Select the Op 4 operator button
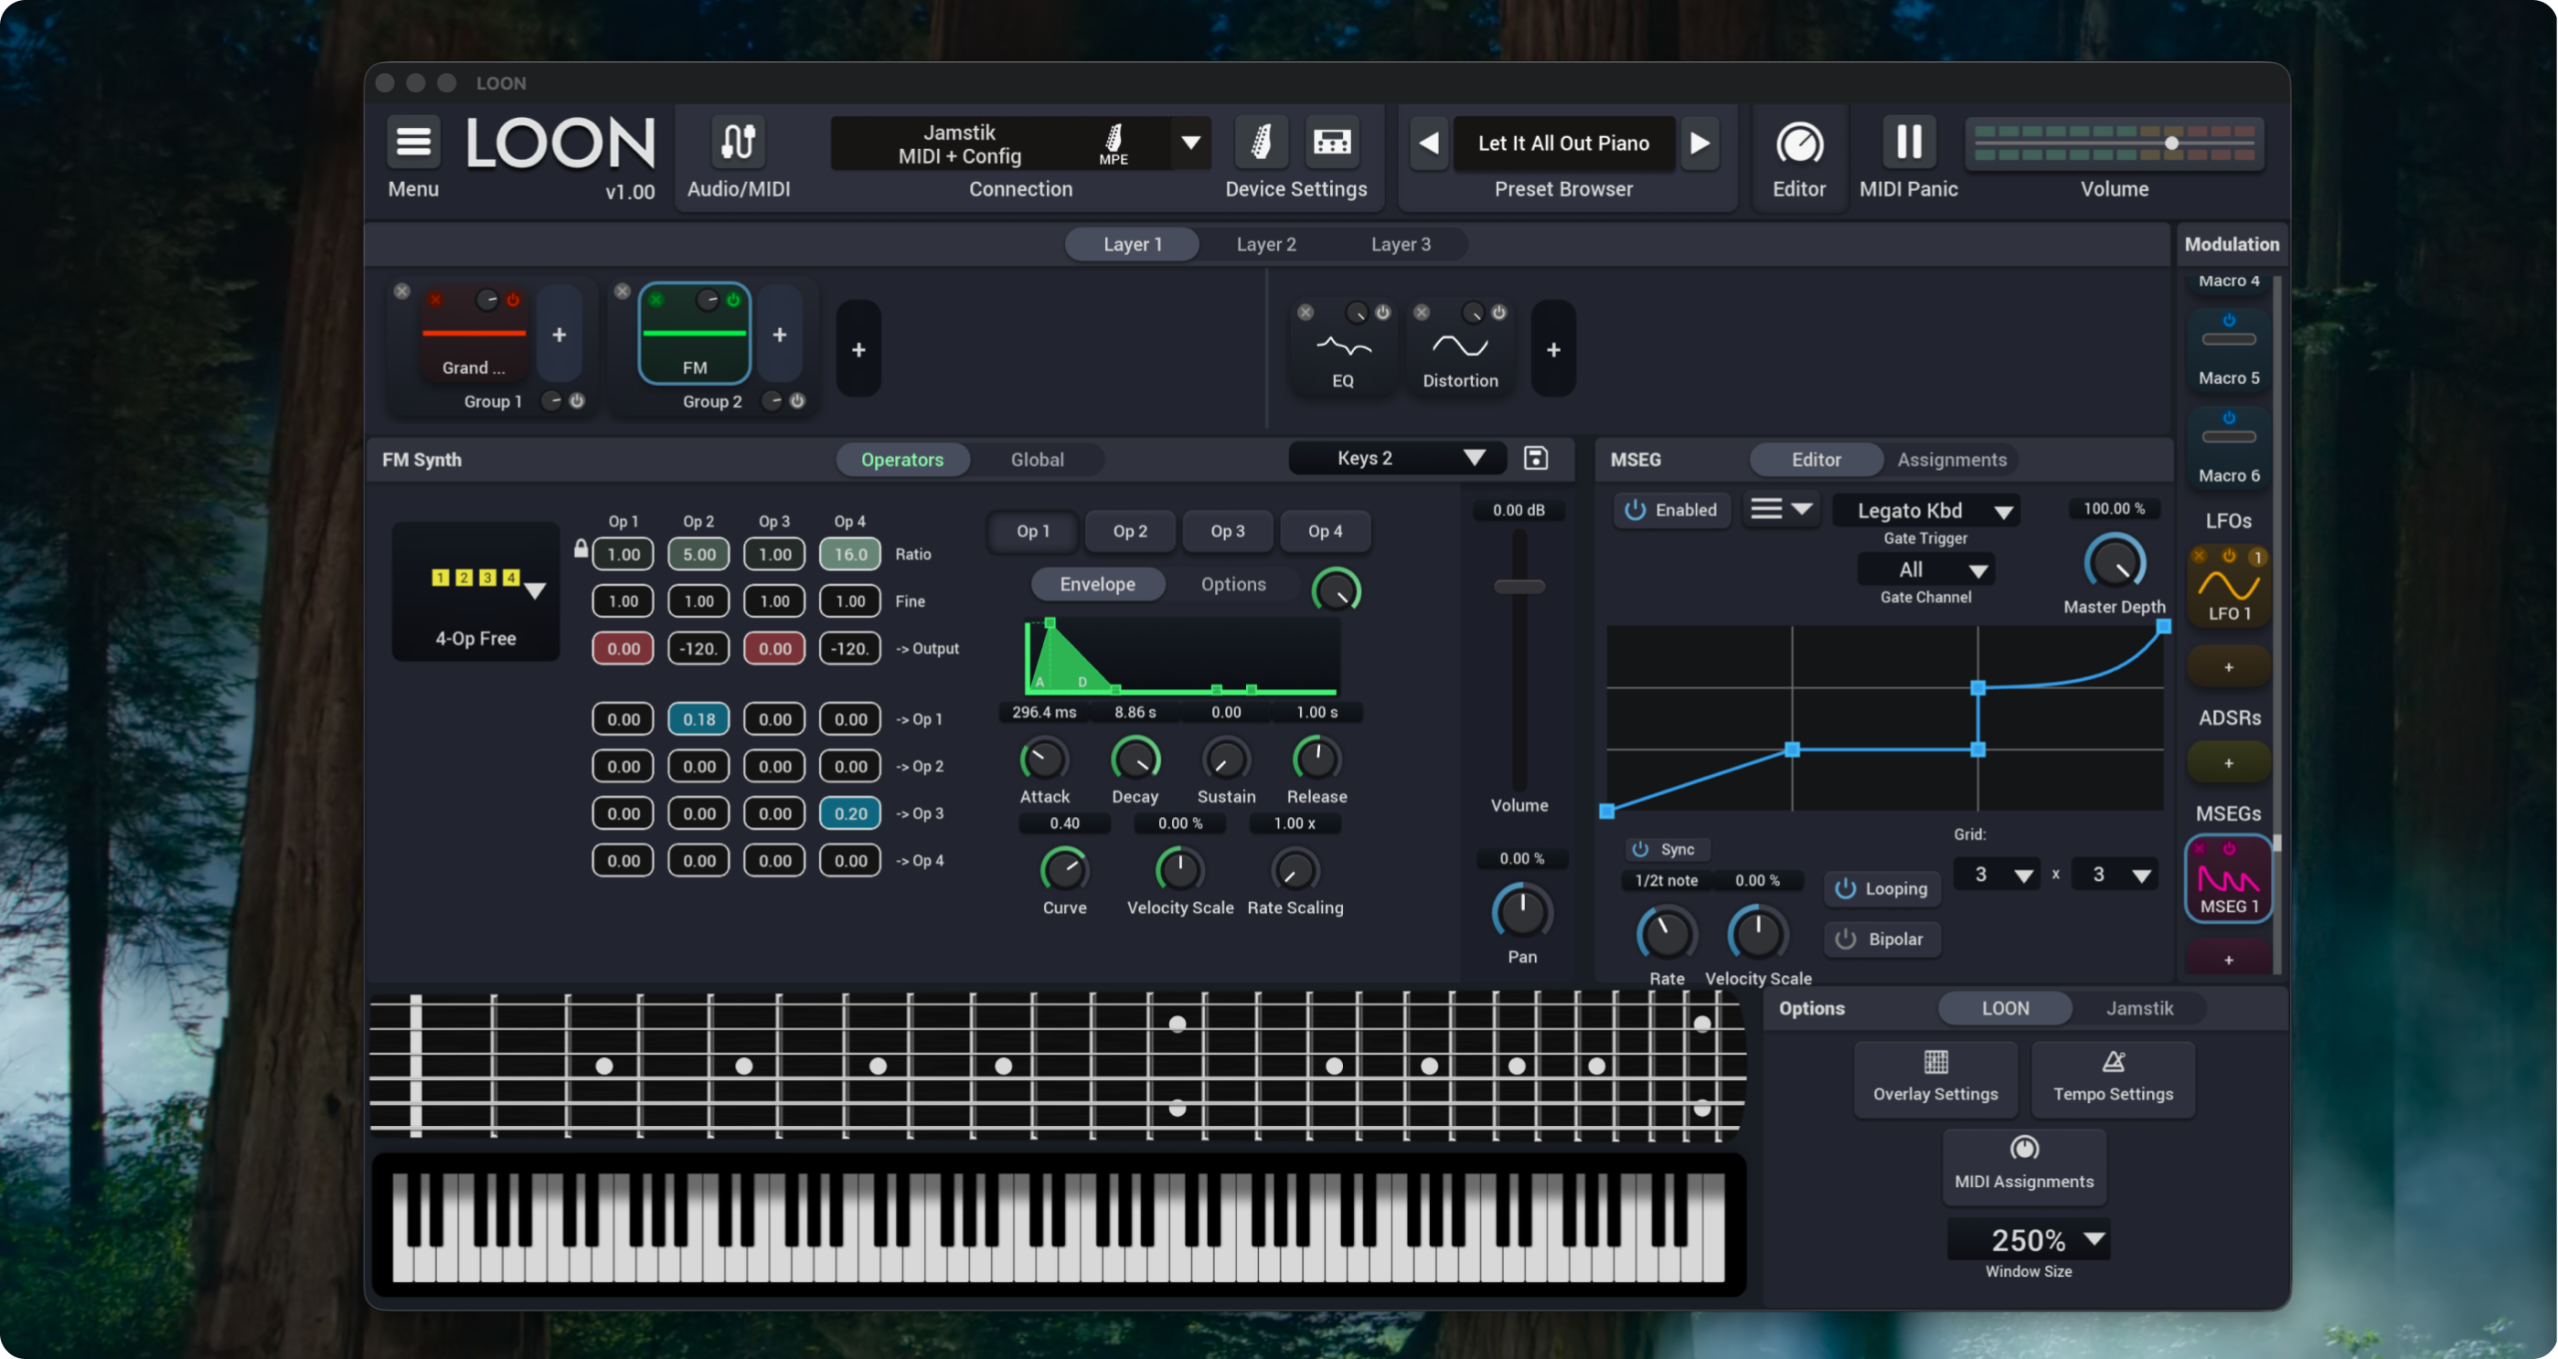 [1325, 532]
